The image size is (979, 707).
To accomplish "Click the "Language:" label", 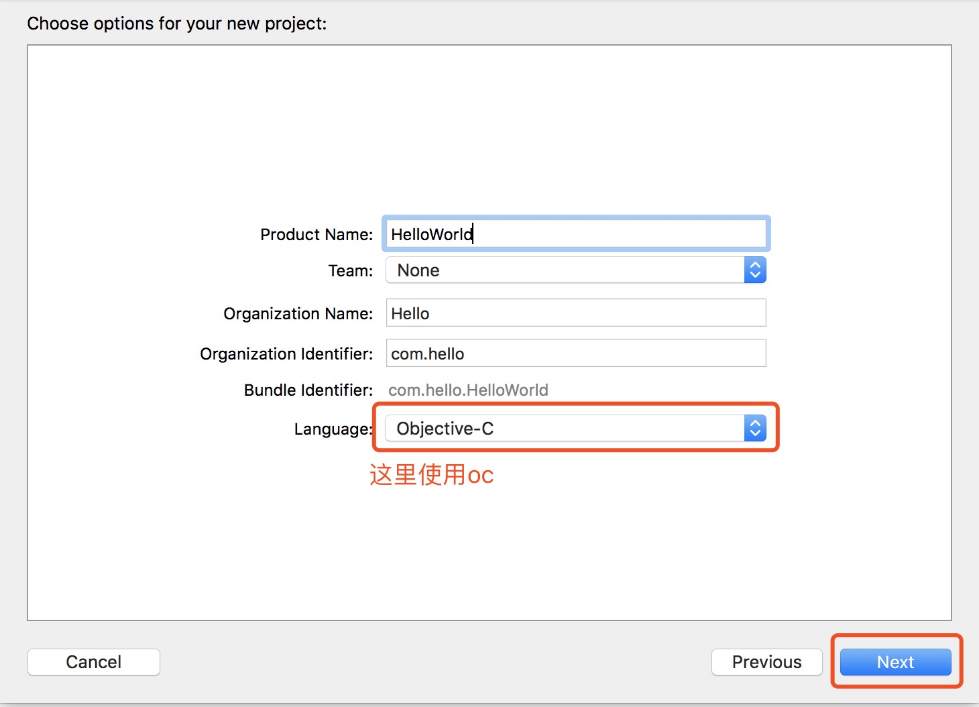I will 333,429.
